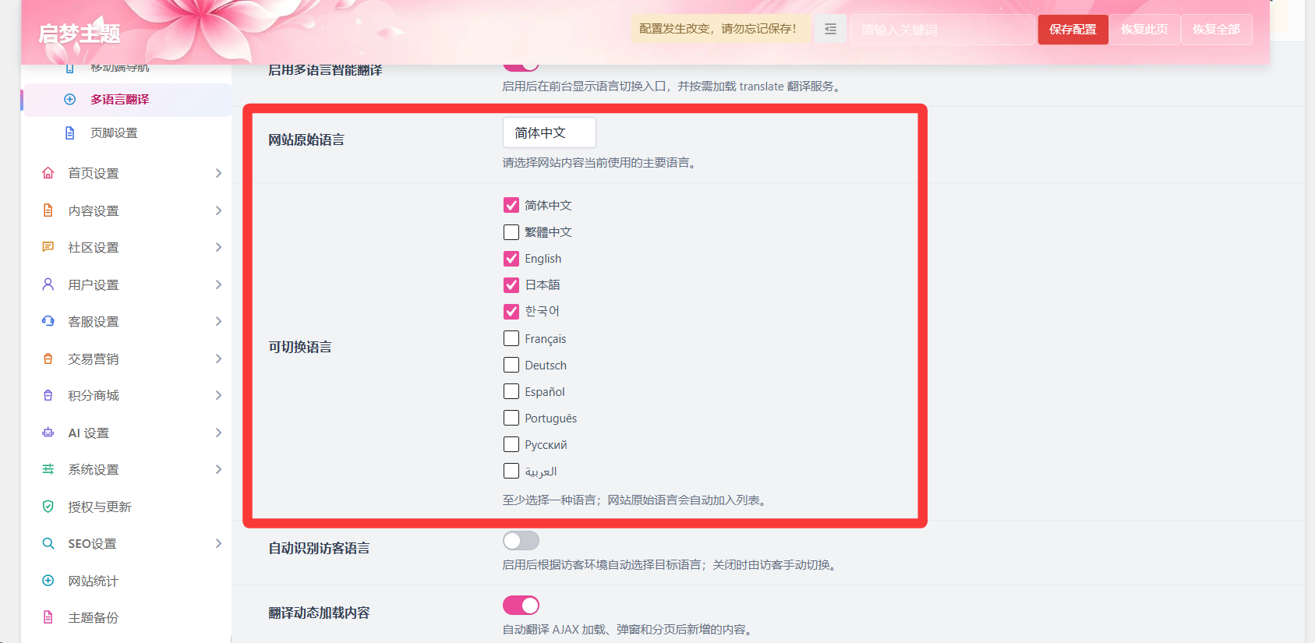Click the home icon beside 首页设置
Image resolution: width=1315 pixels, height=643 pixels.
(x=48, y=173)
